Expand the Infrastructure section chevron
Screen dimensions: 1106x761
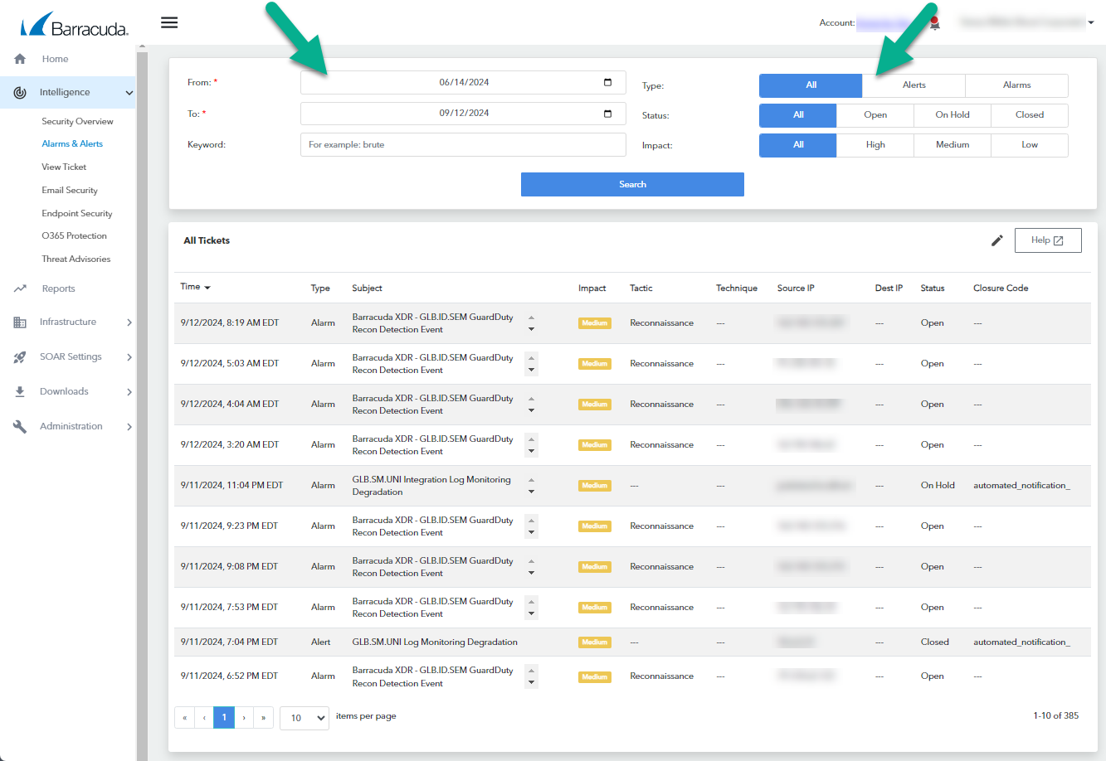[129, 322]
